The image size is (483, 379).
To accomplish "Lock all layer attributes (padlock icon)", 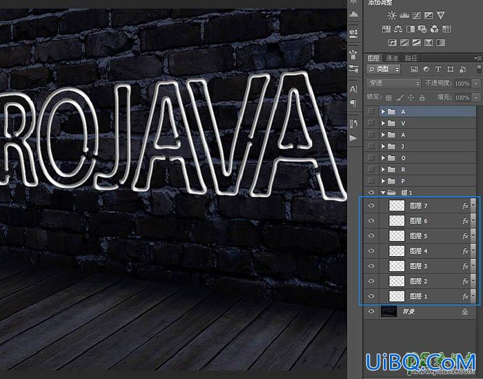I will point(422,97).
